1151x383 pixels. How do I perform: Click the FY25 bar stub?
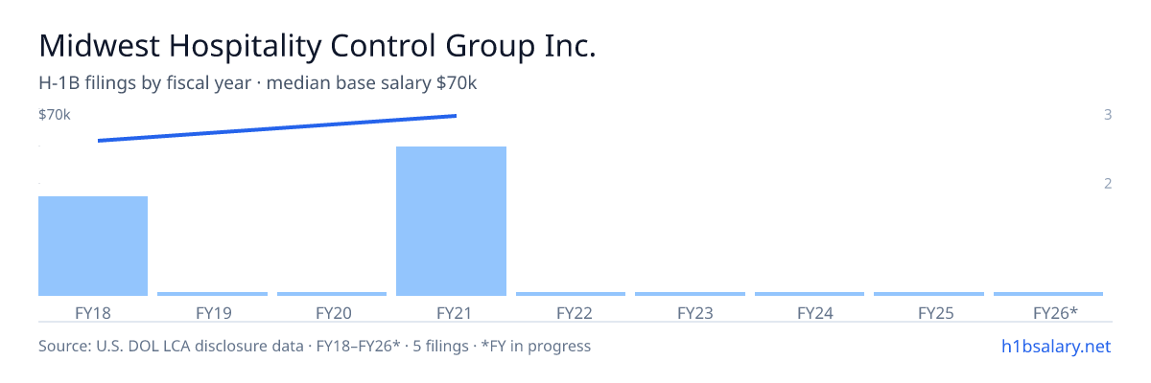[x=928, y=294]
